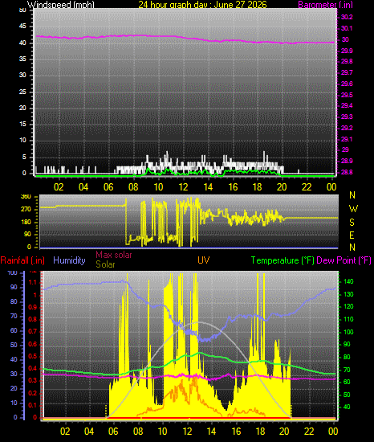Click the orange 'UV' legend label
This screenshot has height=442, width=374.
click(x=203, y=260)
